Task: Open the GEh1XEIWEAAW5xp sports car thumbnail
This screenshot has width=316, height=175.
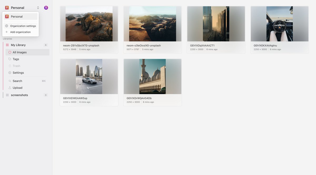Action: pyautogui.click(x=89, y=76)
